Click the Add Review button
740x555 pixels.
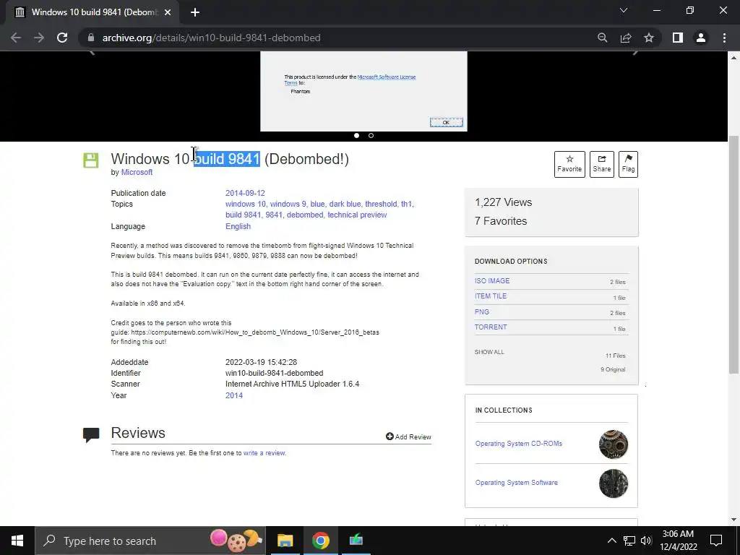(x=408, y=437)
